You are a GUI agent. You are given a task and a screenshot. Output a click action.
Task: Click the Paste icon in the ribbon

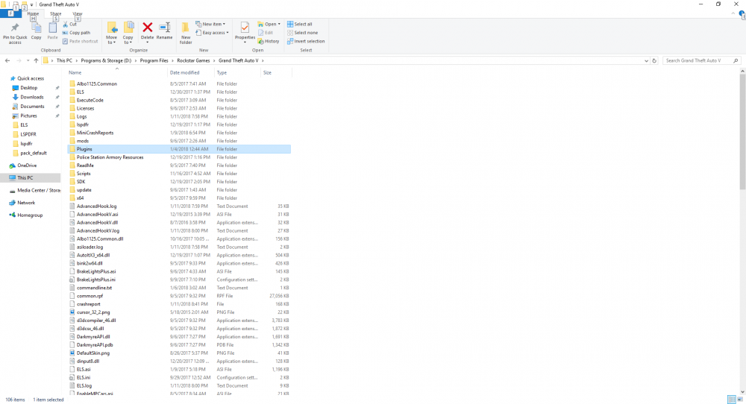click(52, 28)
